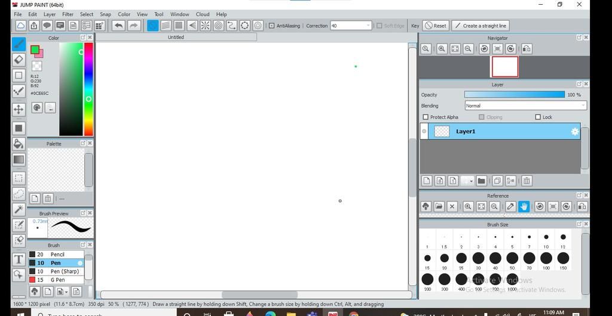Click the canvas vertical scrollbar
This screenshot has width=612, height=316.
412,168
